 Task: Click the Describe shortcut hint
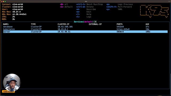91,9
